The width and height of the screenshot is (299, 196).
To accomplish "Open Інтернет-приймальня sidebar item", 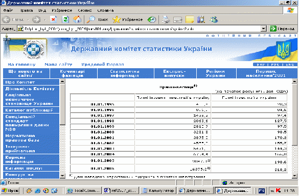I will [31, 149].
